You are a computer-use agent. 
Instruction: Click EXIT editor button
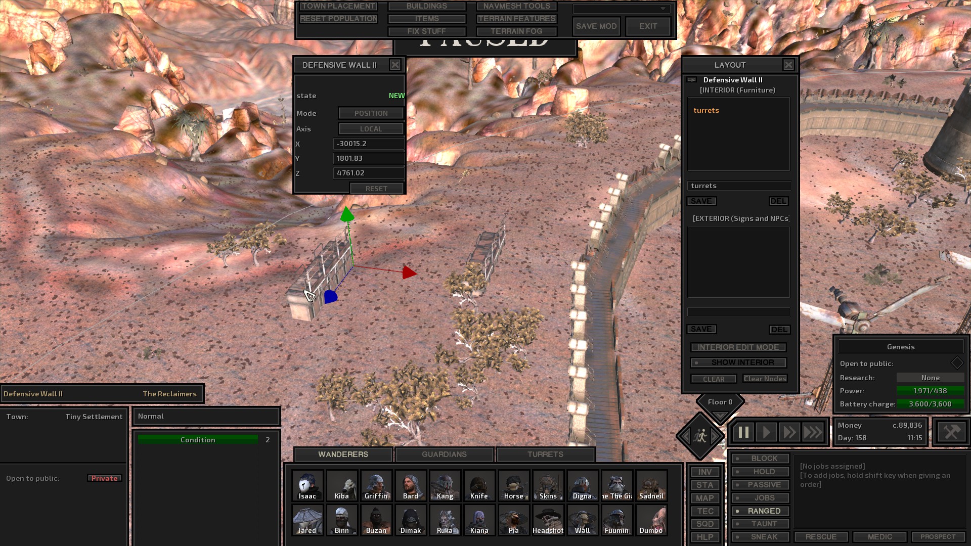coord(648,26)
